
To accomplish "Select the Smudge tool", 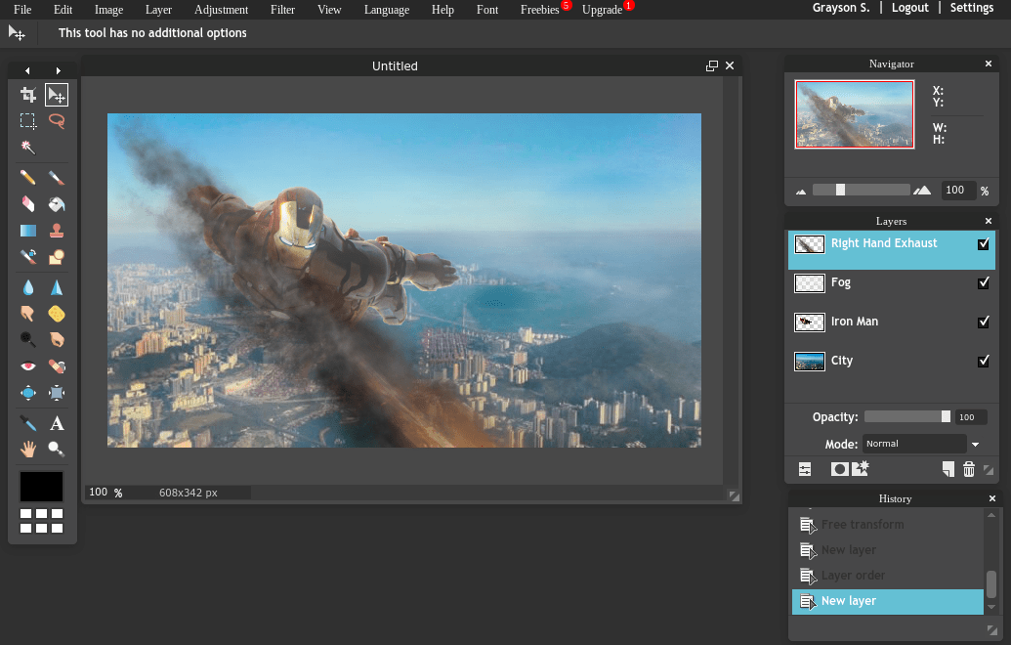I will (27, 314).
